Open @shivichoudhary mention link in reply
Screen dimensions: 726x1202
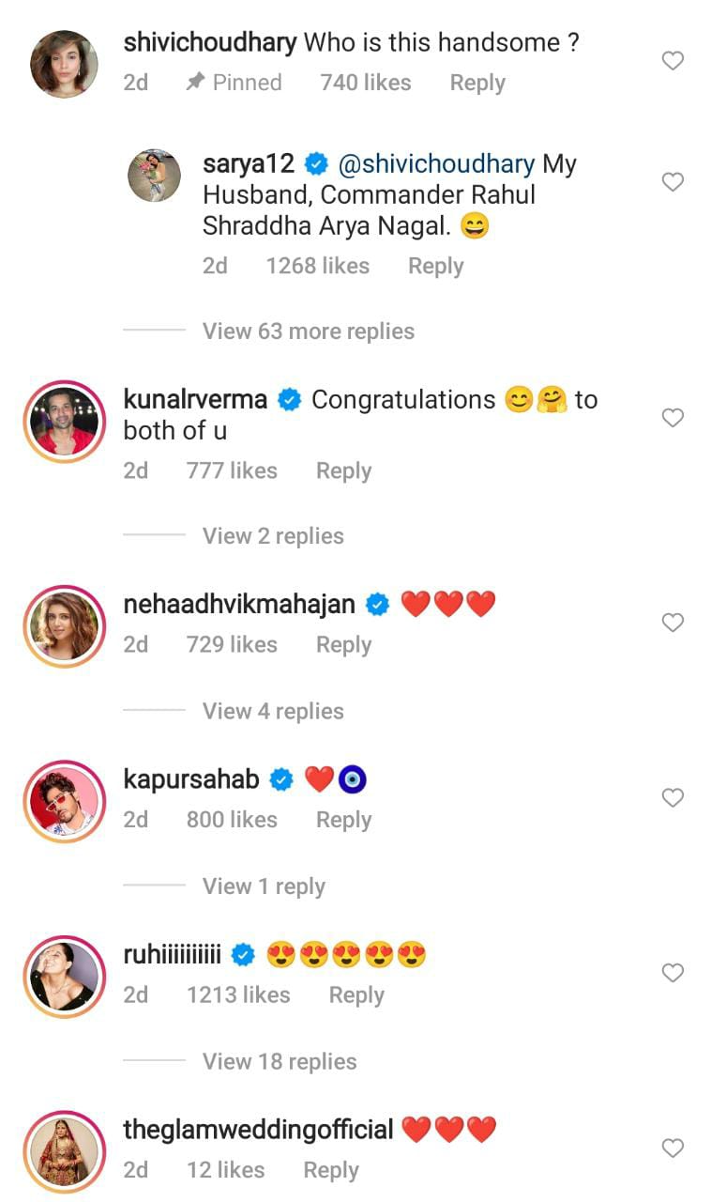[435, 164]
